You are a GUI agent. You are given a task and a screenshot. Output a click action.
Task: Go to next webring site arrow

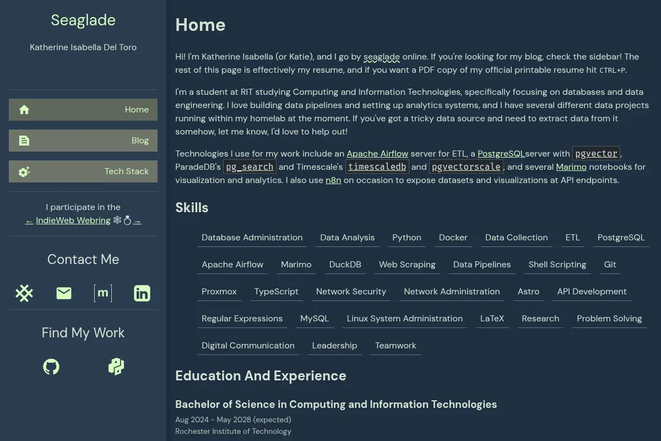click(x=137, y=220)
